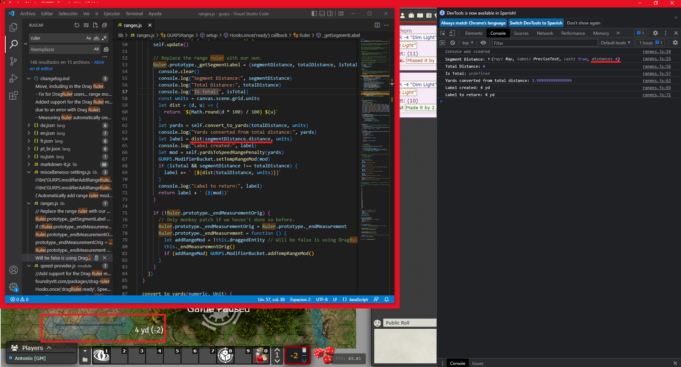The height and width of the screenshot is (367, 681).
Task: Collapse the Players panel
Action: [x=49, y=348]
